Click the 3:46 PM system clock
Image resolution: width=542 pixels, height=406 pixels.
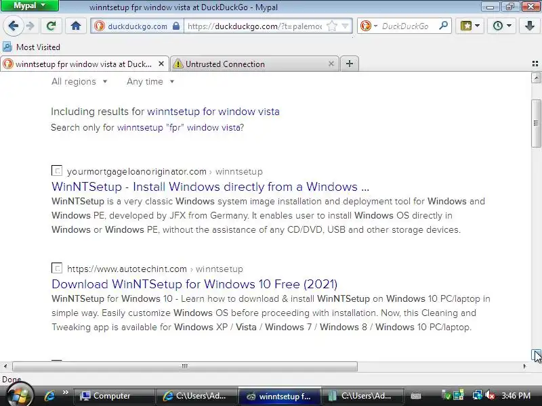[x=516, y=396]
